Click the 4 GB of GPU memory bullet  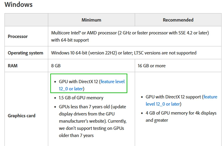(181, 117)
